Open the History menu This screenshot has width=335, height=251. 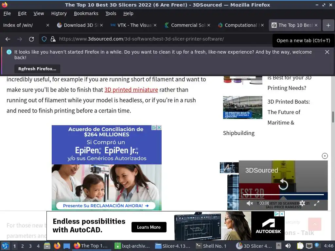click(x=59, y=13)
